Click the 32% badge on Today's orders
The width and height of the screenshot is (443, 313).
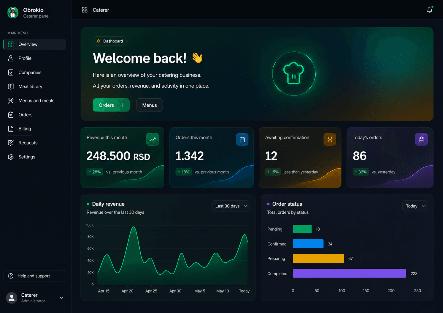coord(361,172)
